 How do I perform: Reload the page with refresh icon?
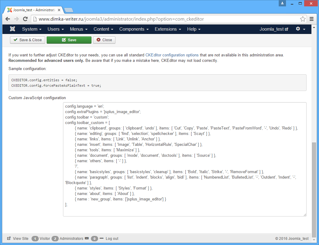(x=25, y=19)
